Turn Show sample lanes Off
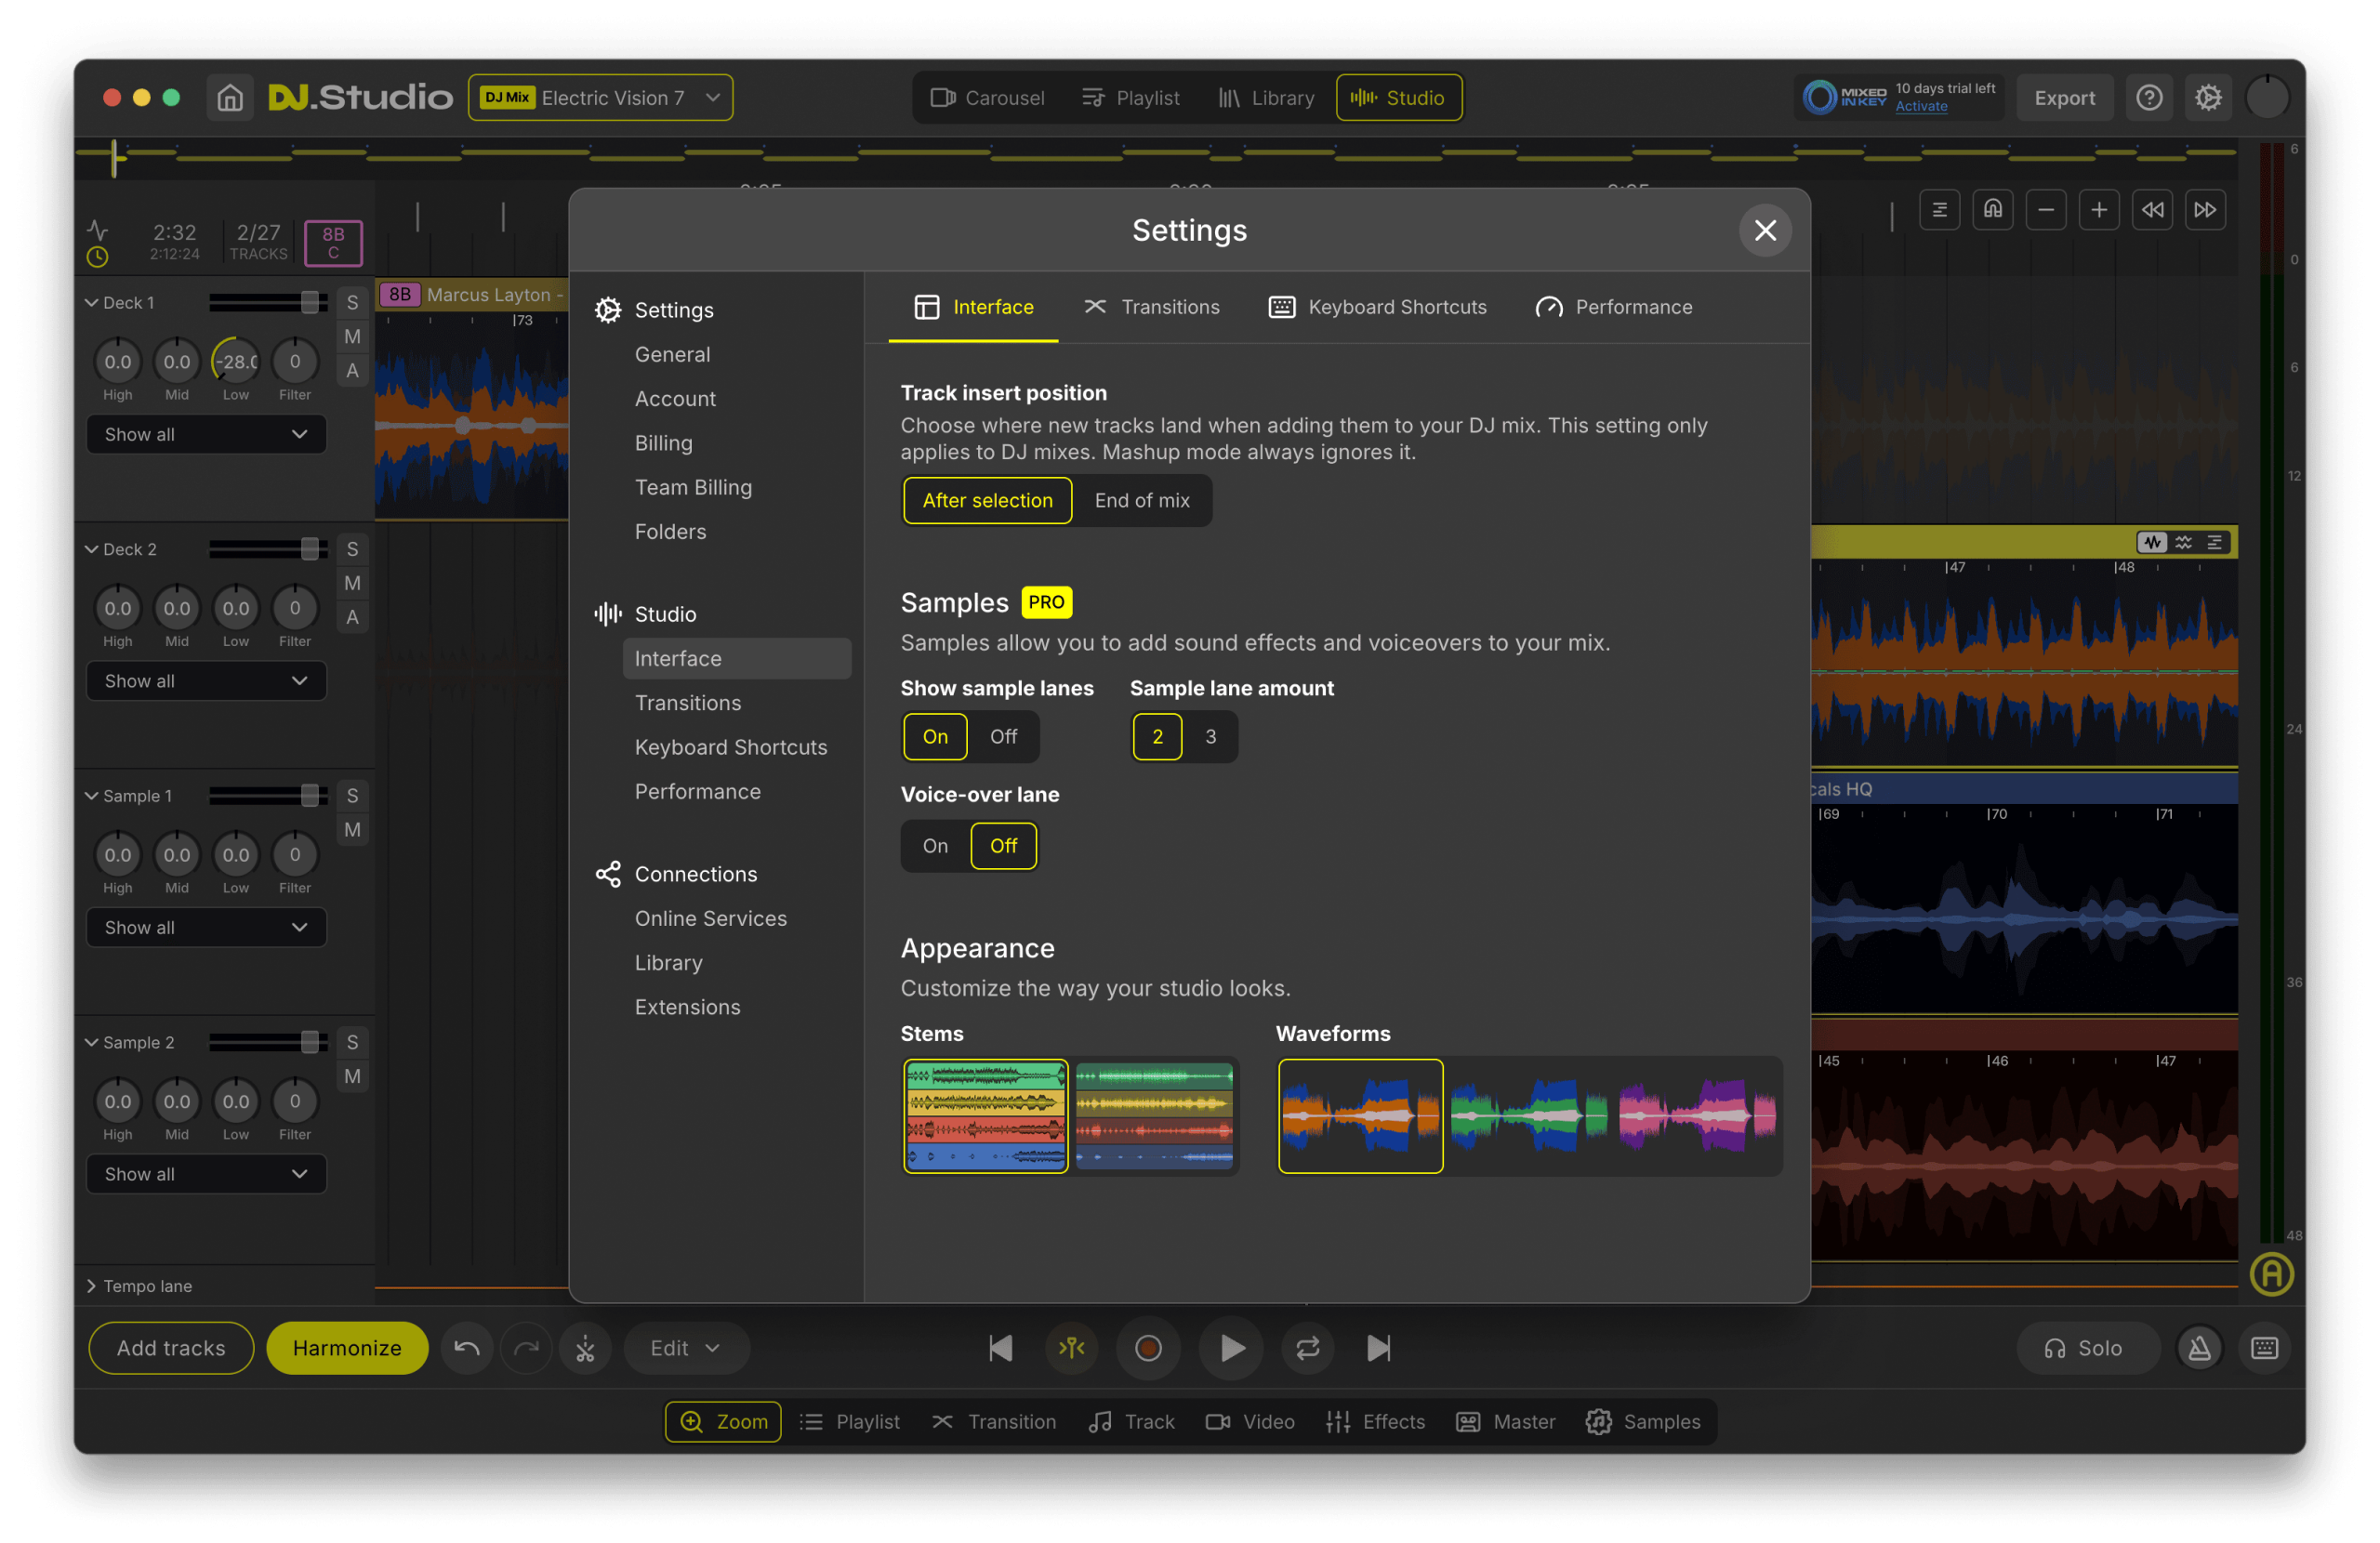The height and width of the screenshot is (1543, 2380). point(1003,736)
